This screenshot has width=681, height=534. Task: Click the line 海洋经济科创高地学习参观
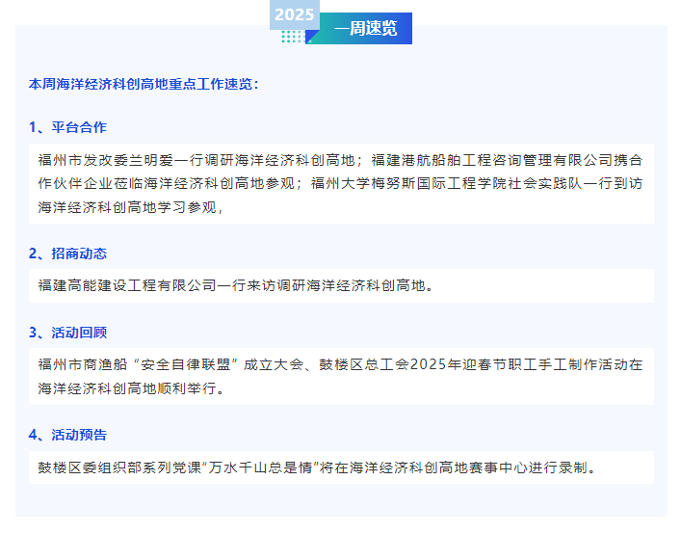(131, 207)
